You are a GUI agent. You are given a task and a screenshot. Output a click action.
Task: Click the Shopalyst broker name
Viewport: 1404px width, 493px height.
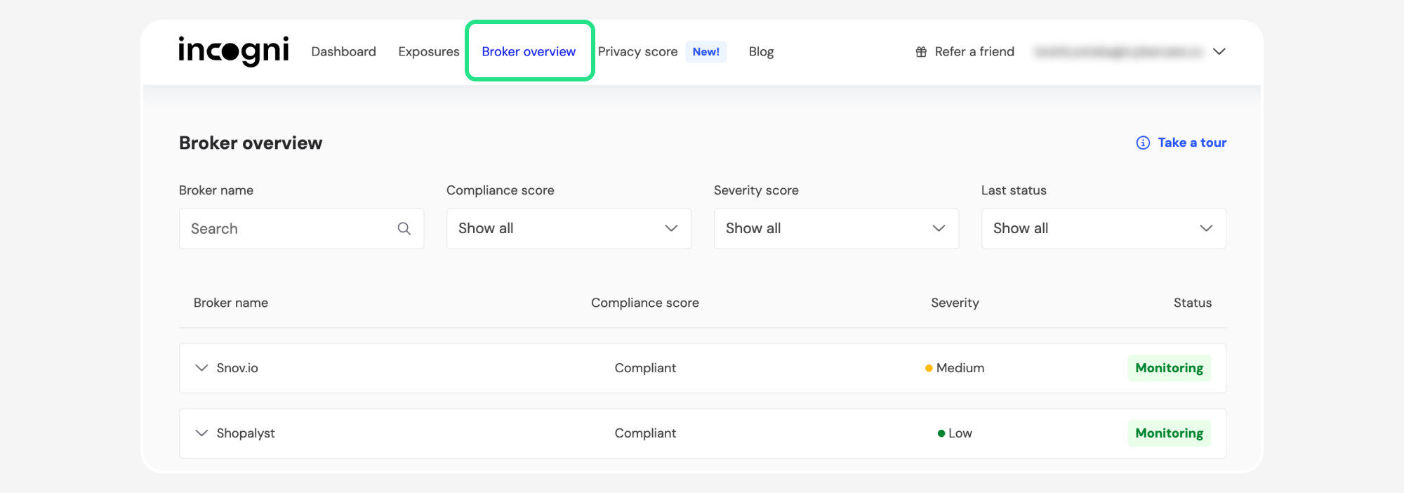tap(246, 433)
